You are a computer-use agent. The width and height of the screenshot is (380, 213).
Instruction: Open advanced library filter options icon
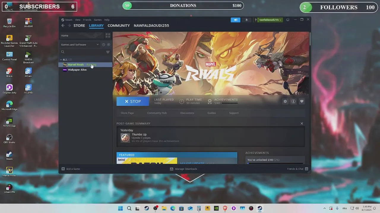pyautogui.click(x=108, y=52)
